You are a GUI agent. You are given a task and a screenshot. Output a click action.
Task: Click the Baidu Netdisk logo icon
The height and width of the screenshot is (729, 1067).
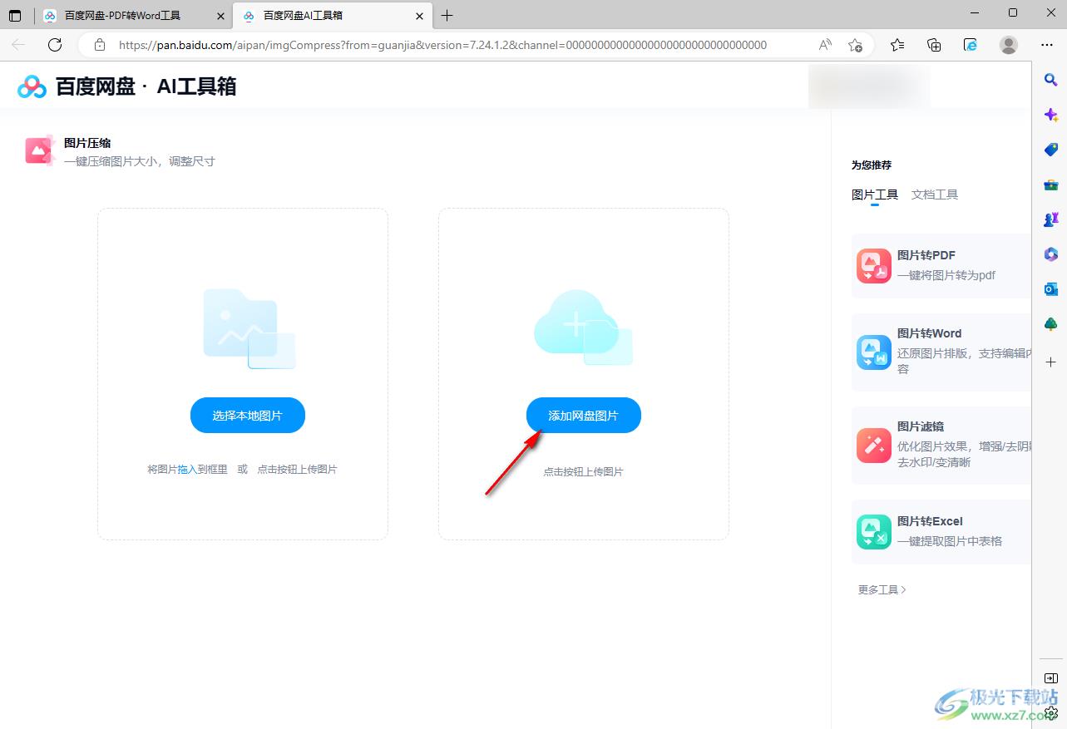(32, 86)
